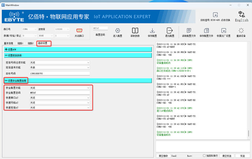
Task: Expand the 设置APN section
Action: [x=6, y=49]
